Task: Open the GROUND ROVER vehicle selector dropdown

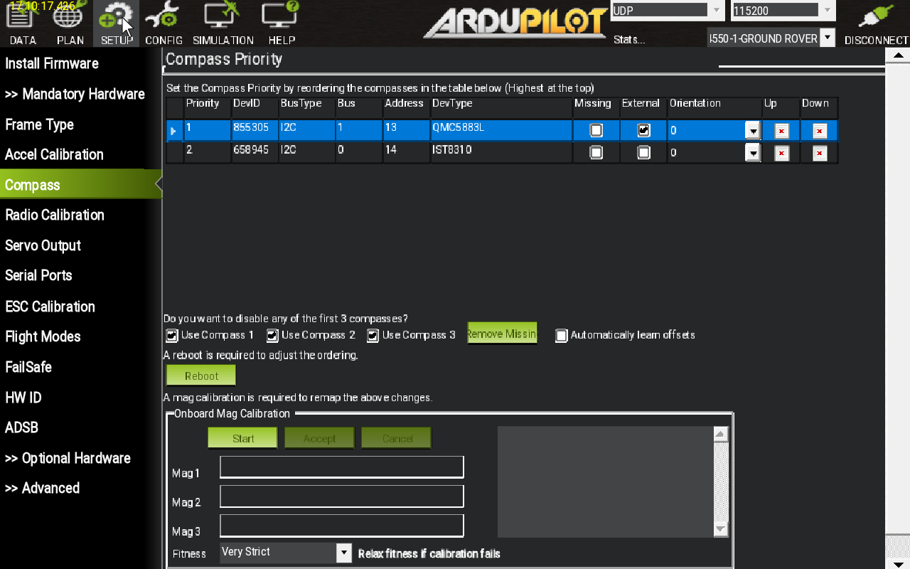Action: coord(827,38)
